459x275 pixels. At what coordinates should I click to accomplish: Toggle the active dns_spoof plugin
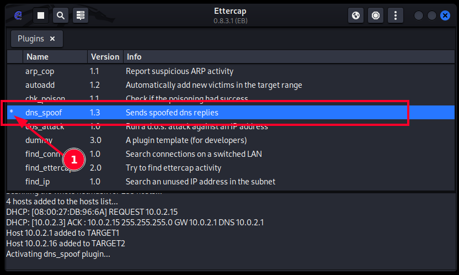[44, 113]
